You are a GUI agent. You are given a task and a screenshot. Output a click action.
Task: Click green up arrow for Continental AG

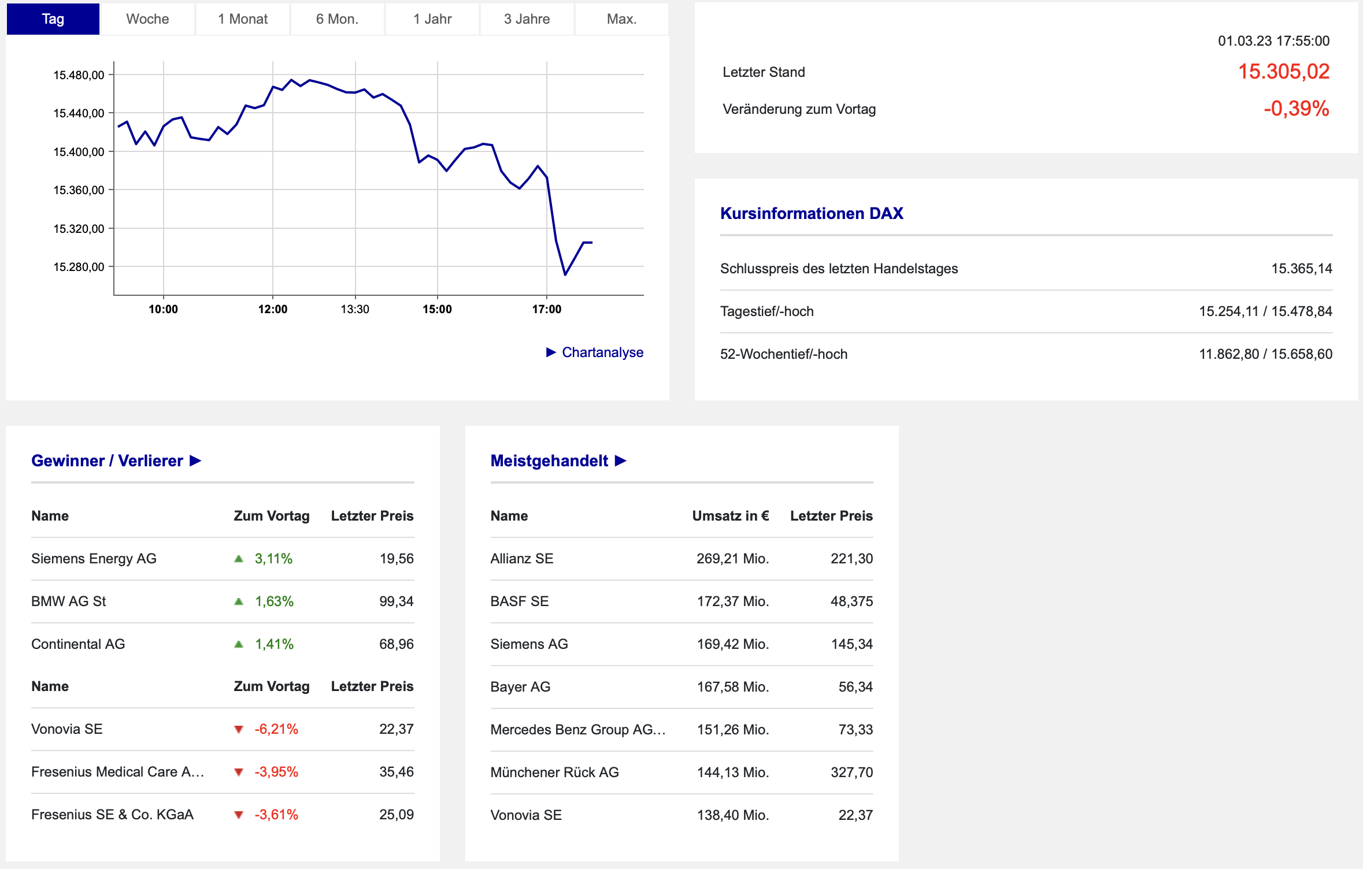pos(239,644)
